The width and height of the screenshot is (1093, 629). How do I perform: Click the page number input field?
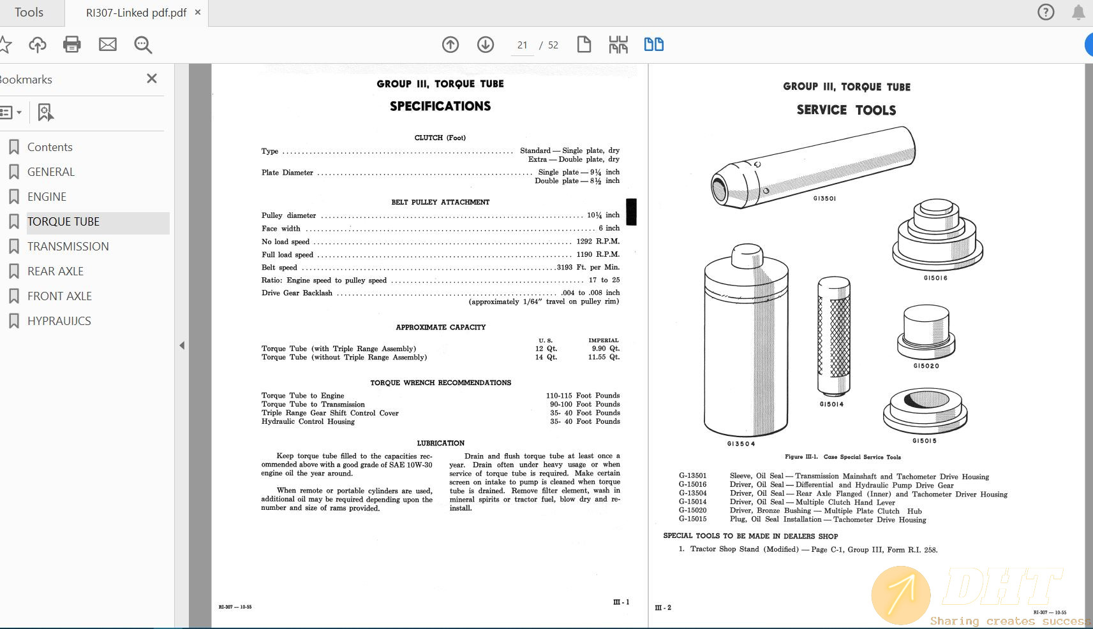click(523, 45)
